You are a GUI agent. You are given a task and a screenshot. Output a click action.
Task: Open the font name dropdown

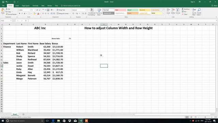[30, 10]
